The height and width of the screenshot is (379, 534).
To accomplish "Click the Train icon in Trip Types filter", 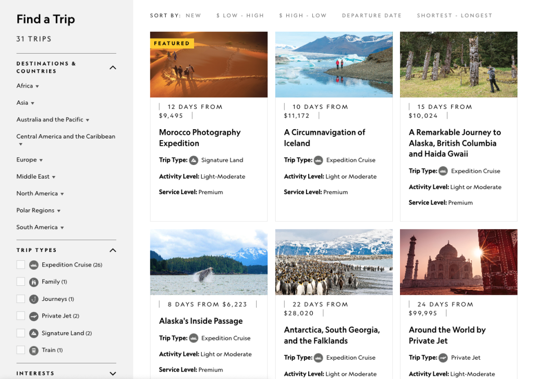I will (34, 350).
